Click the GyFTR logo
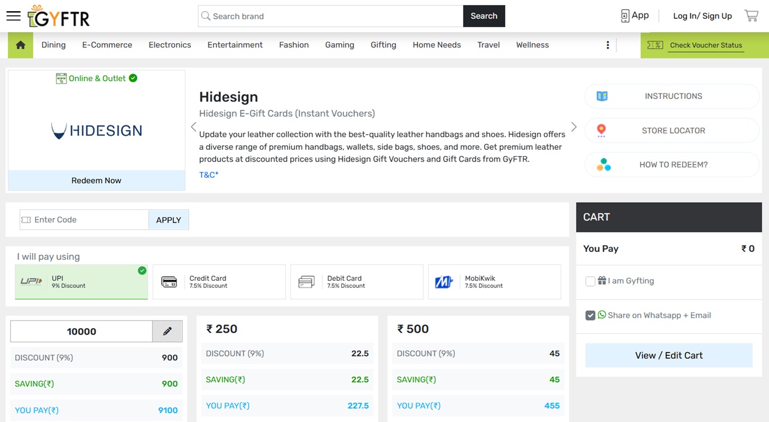769x422 pixels. coord(59,16)
